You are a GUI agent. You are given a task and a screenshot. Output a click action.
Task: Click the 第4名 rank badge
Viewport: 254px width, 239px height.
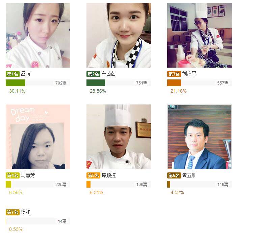click(x=12, y=175)
